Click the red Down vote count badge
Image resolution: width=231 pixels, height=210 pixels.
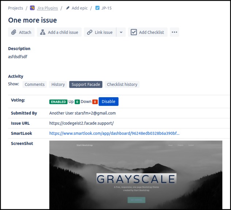pyautogui.click(x=95, y=102)
